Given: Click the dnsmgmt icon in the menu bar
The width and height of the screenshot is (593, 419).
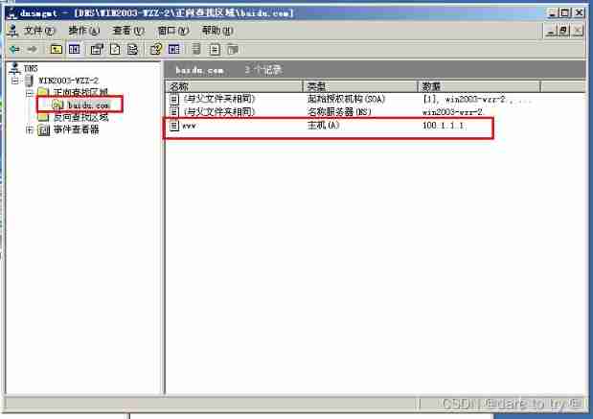Looking at the screenshot, I should pyautogui.click(x=13, y=31).
